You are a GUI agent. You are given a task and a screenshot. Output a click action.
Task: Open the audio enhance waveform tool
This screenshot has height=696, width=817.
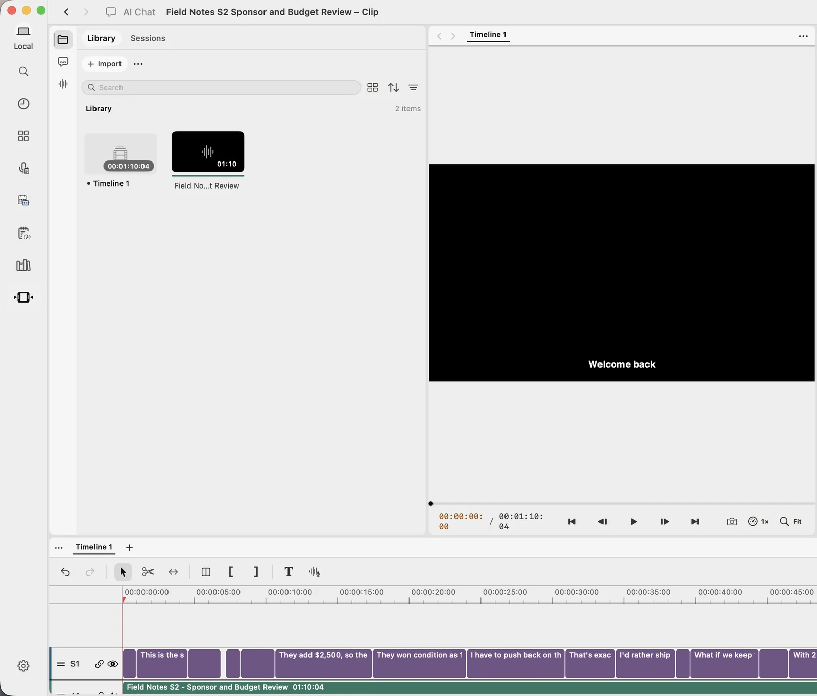315,572
